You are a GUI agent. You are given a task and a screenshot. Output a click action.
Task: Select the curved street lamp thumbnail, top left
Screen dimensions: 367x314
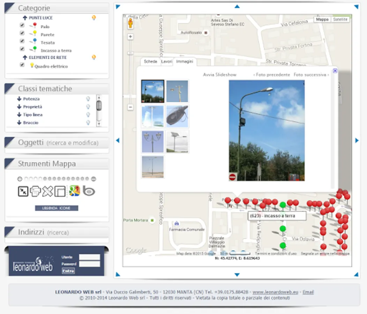[152, 91]
